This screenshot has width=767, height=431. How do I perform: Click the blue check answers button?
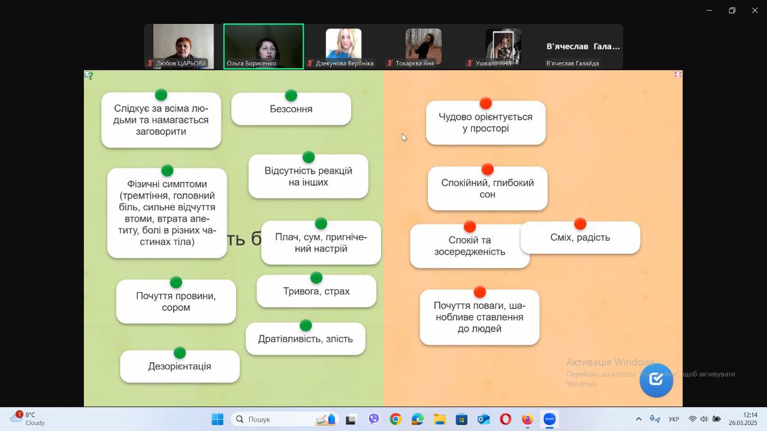point(656,380)
